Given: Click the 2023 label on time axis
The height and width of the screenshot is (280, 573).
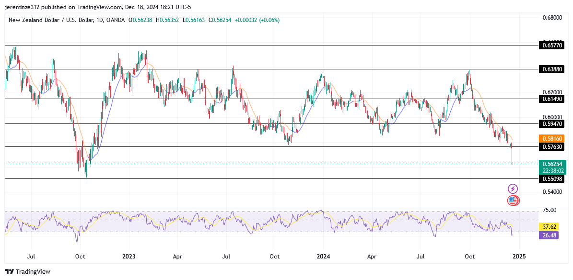Looking at the screenshot, I should tap(129, 257).
